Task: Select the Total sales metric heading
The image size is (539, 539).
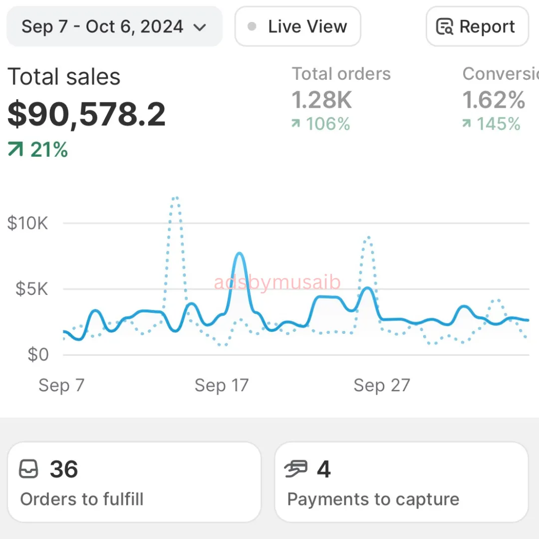Action: coord(64,77)
